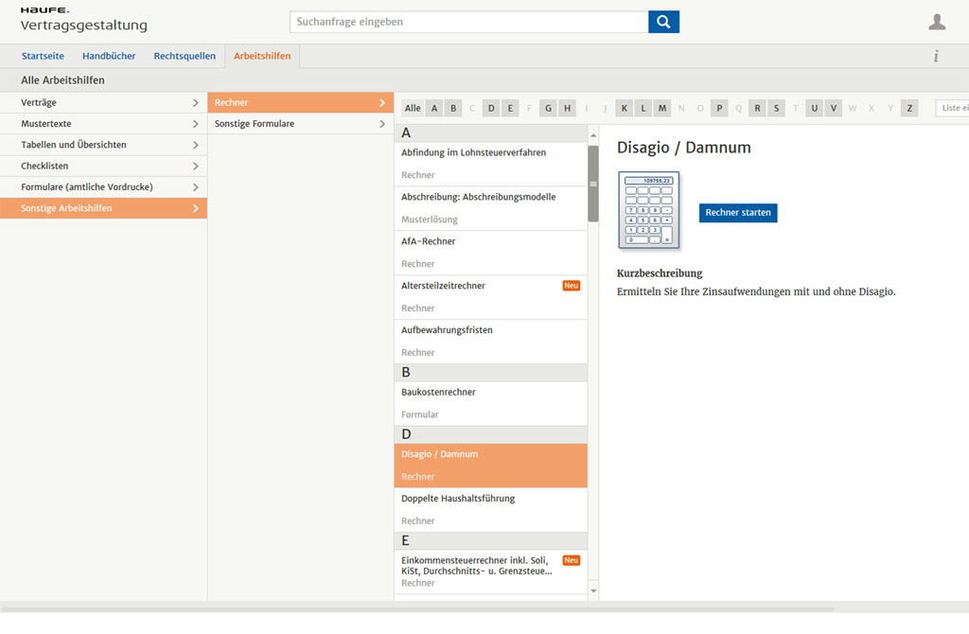Filter the list by letter S
Viewport: 969px width, 634px height.
[x=776, y=108]
